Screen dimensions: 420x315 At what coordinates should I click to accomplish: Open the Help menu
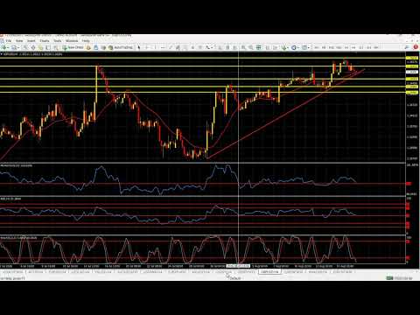tap(86, 41)
